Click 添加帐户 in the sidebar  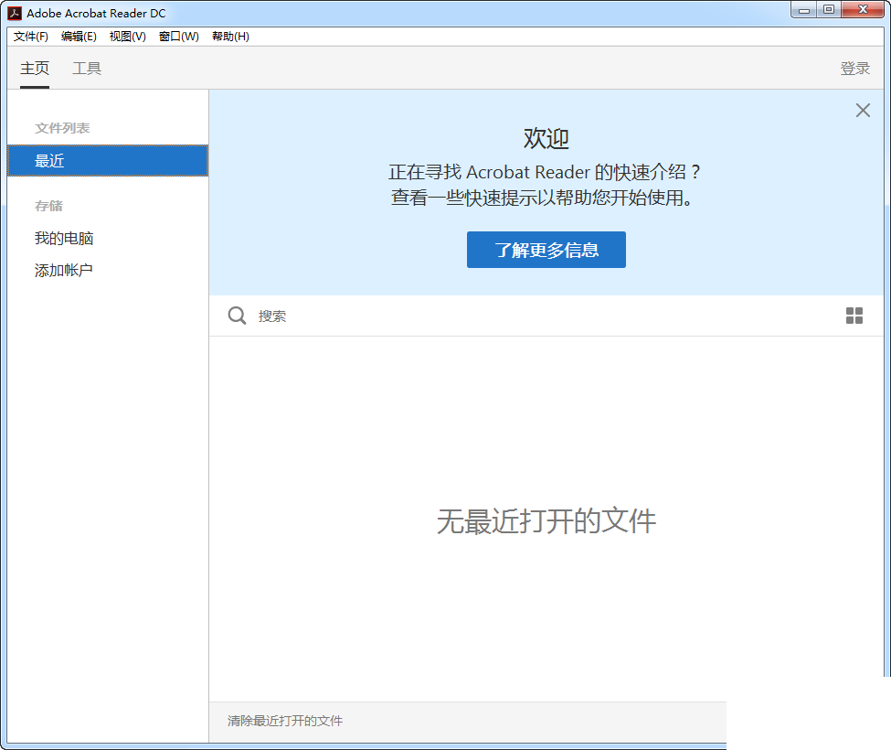pyautogui.click(x=64, y=270)
